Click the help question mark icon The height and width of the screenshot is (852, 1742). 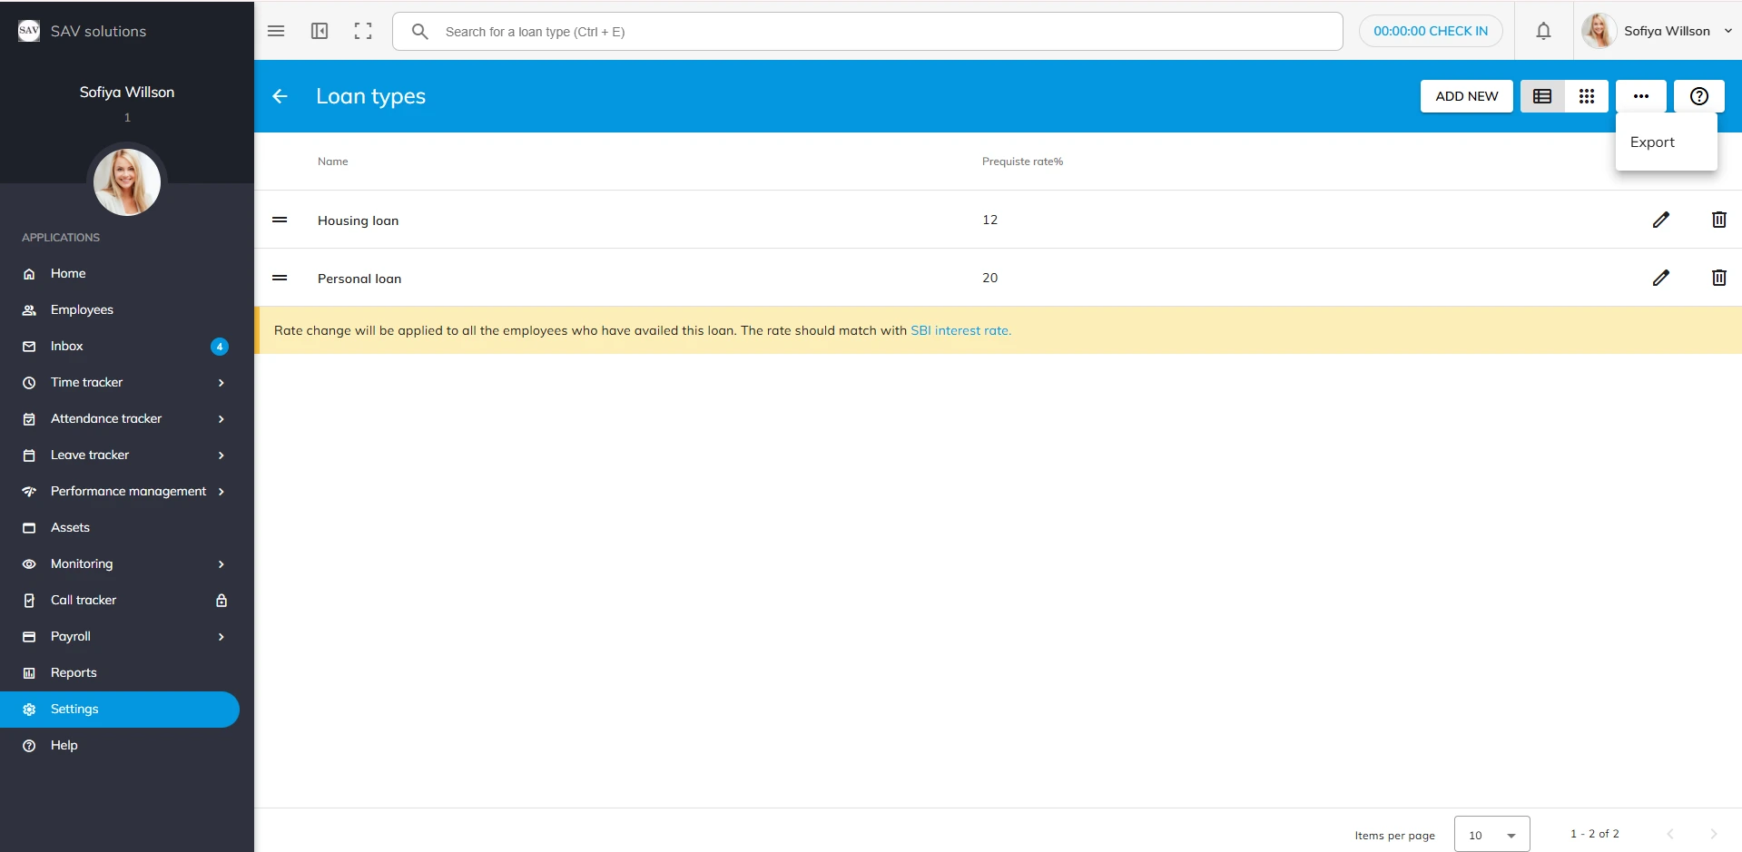coord(1698,96)
